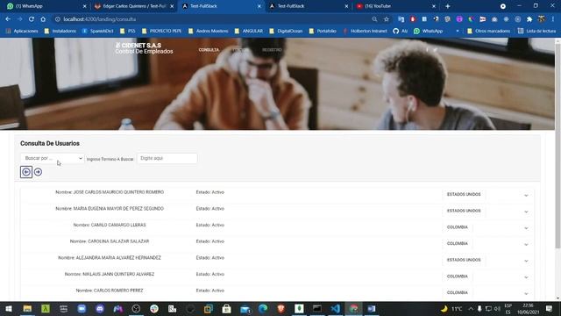Open the 'Buscar por' dropdown
The height and width of the screenshot is (316, 561).
point(53,158)
